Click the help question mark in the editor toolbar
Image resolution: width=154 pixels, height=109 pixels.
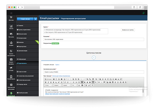[x=92, y=85]
